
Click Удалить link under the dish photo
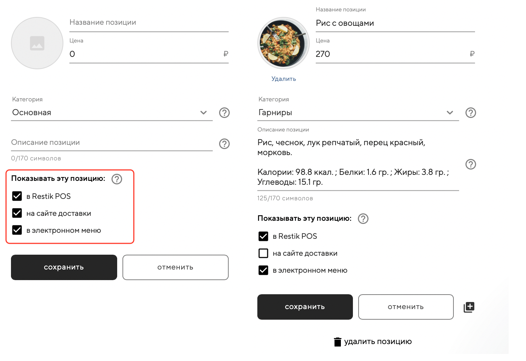coord(284,79)
